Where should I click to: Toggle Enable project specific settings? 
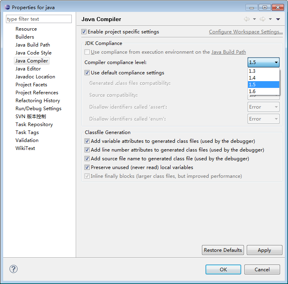point(84,32)
